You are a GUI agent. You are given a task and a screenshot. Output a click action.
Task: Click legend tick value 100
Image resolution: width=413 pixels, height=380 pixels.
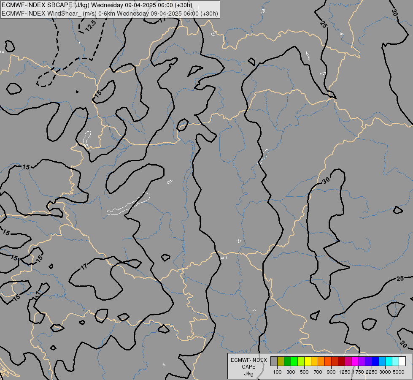pyautogui.click(x=277, y=372)
